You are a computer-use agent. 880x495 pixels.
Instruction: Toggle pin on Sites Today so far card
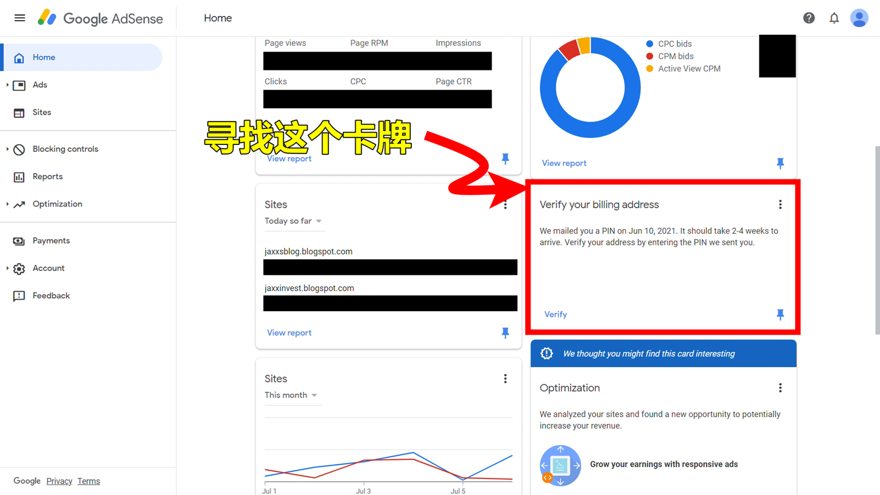tap(505, 332)
